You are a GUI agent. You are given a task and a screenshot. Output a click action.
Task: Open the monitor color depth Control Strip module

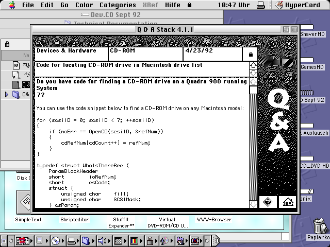click(136, 241)
